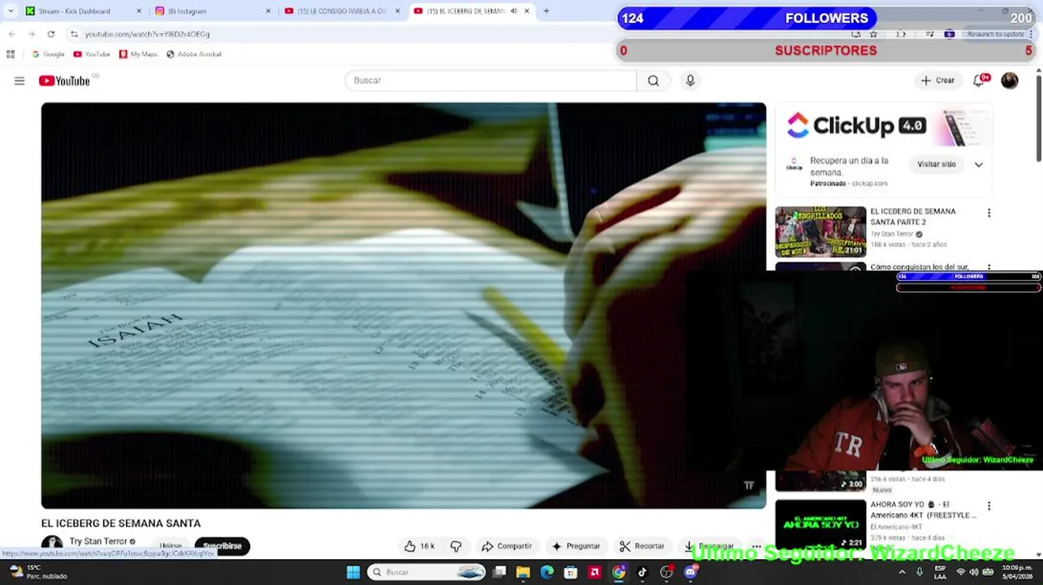Open the Chrome apps grid shortcut
The height and width of the screenshot is (585, 1043).
click(x=11, y=54)
